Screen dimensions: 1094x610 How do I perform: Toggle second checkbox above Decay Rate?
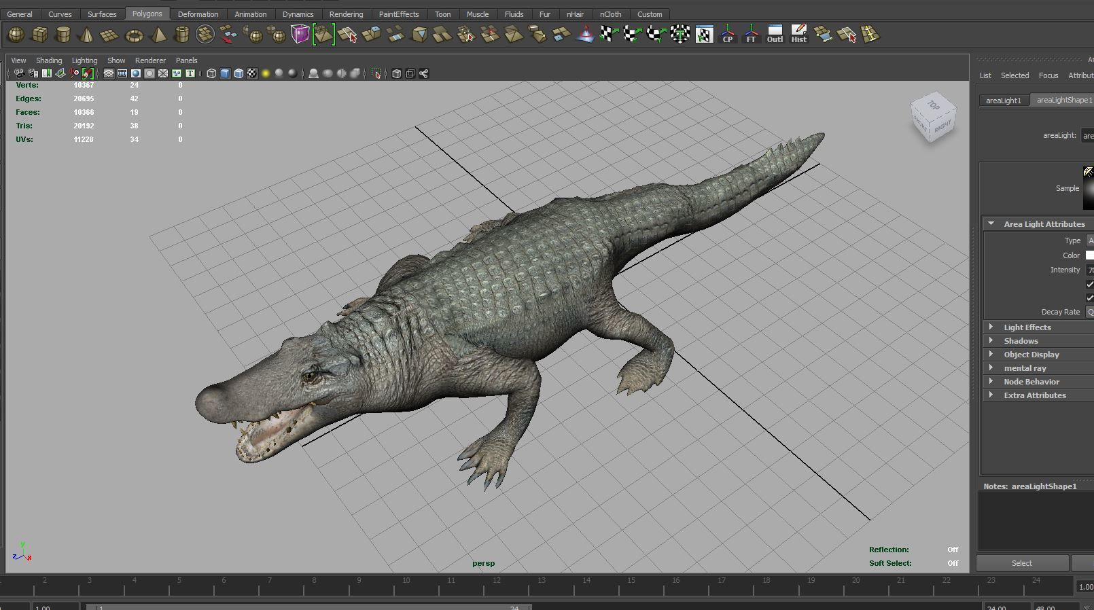point(1090,298)
